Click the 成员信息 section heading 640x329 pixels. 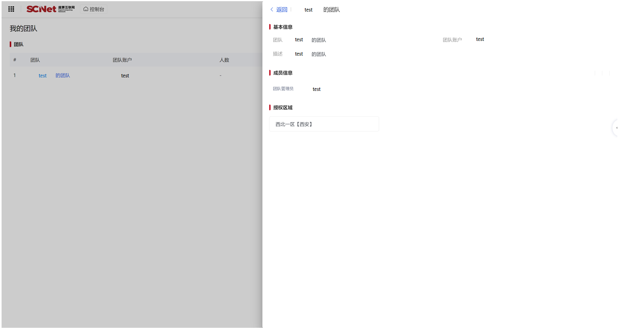(282, 73)
